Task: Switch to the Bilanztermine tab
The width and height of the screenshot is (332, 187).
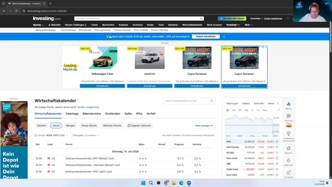Action: [92, 114]
